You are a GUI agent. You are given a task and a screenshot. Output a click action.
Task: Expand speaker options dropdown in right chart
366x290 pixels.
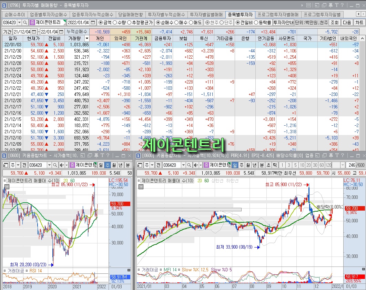[201, 165]
